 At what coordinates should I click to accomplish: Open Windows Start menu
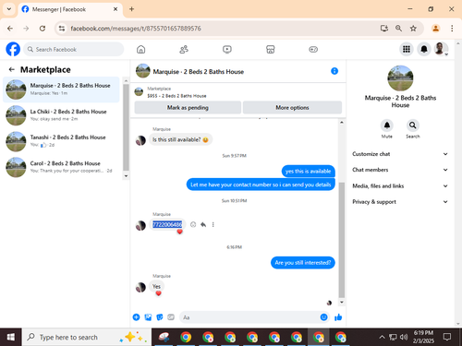11,337
